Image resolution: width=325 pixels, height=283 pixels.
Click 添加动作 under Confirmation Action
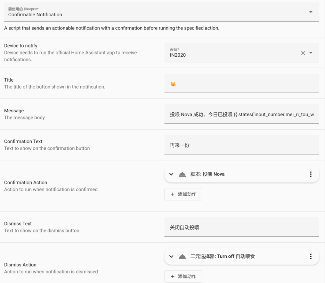187,194
